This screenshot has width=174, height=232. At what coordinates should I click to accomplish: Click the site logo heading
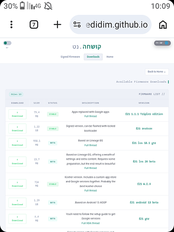87,46
